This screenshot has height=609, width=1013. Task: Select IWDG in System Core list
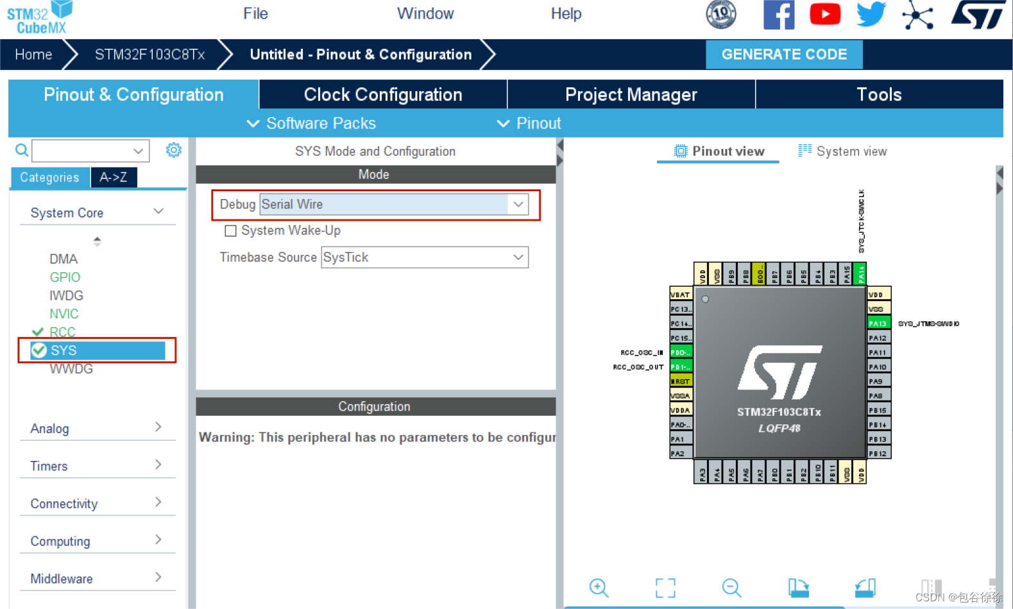[66, 295]
